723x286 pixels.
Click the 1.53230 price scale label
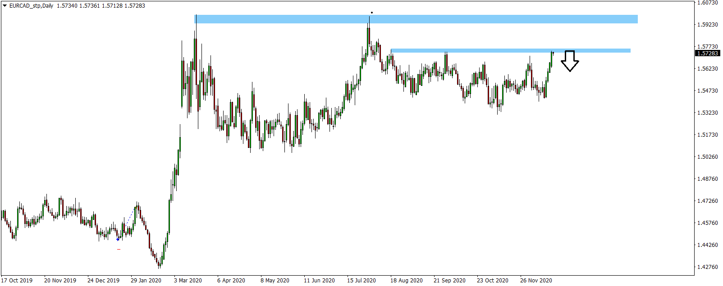(x=707, y=113)
